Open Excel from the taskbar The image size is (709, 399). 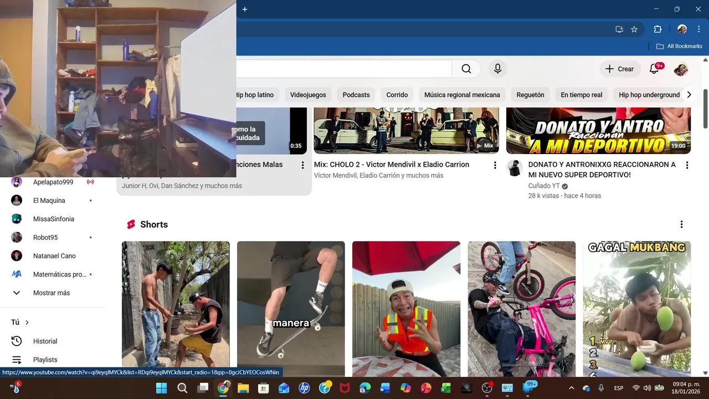point(446,388)
